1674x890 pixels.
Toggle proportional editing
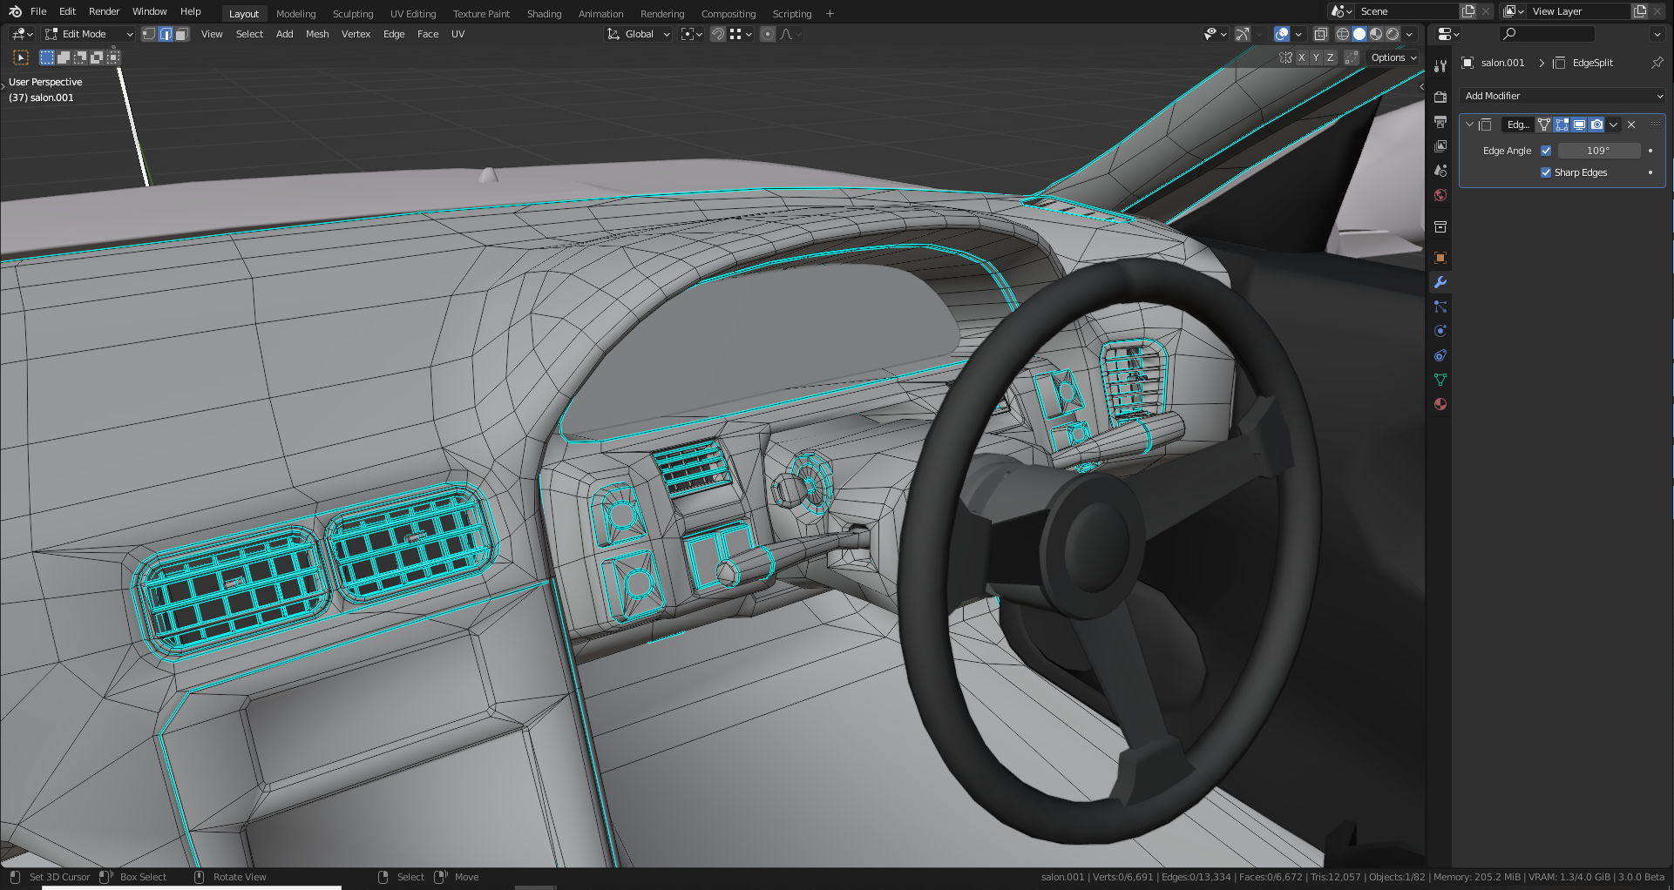tap(768, 34)
